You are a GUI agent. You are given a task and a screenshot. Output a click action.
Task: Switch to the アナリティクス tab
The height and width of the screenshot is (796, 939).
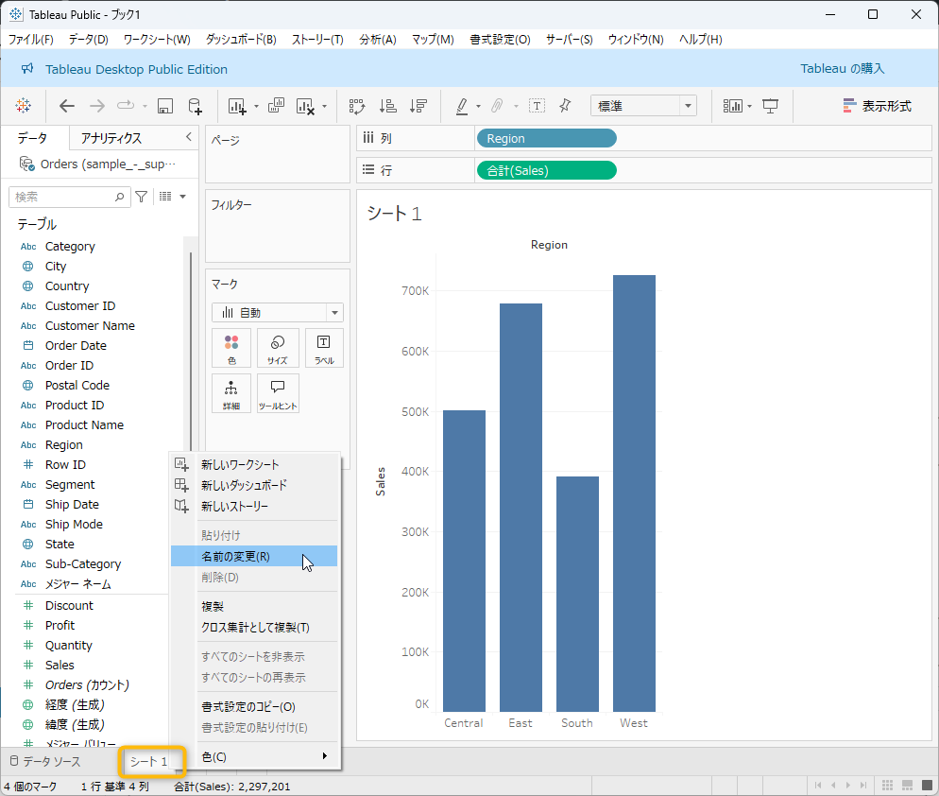click(x=111, y=138)
